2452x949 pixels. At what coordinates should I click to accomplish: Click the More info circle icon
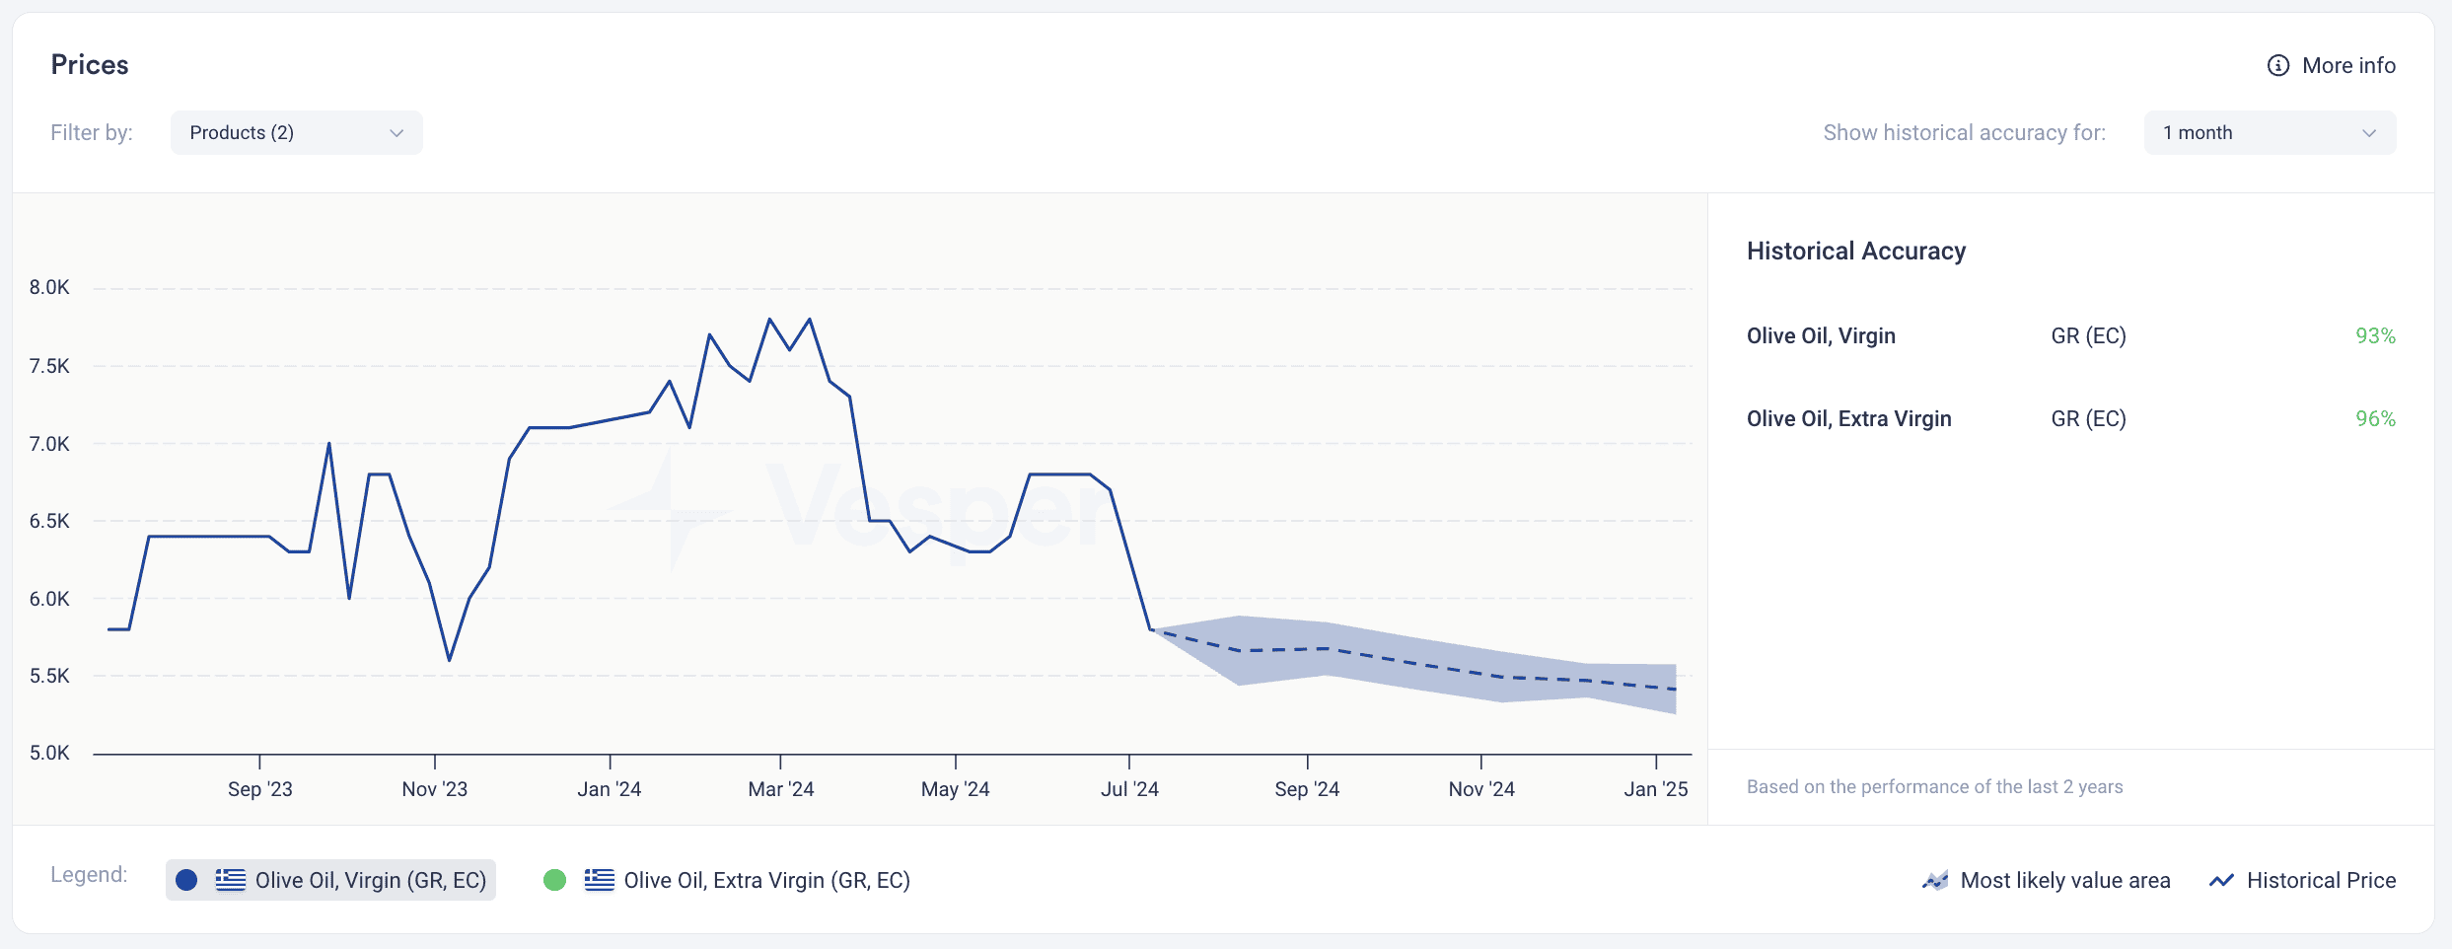[x=2277, y=65]
